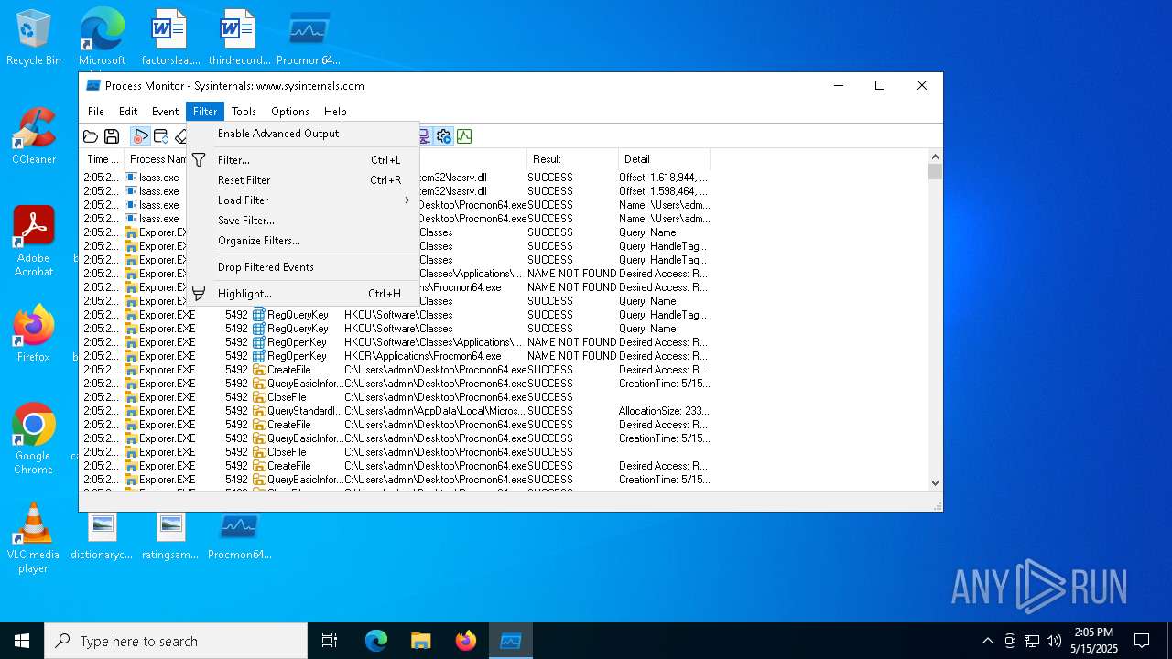Open the Edit menu
This screenshot has width=1172, height=659.
(128, 112)
